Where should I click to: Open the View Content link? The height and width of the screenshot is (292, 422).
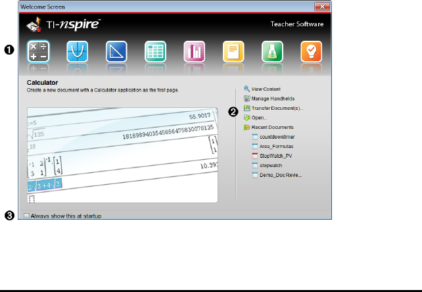pos(266,89)
